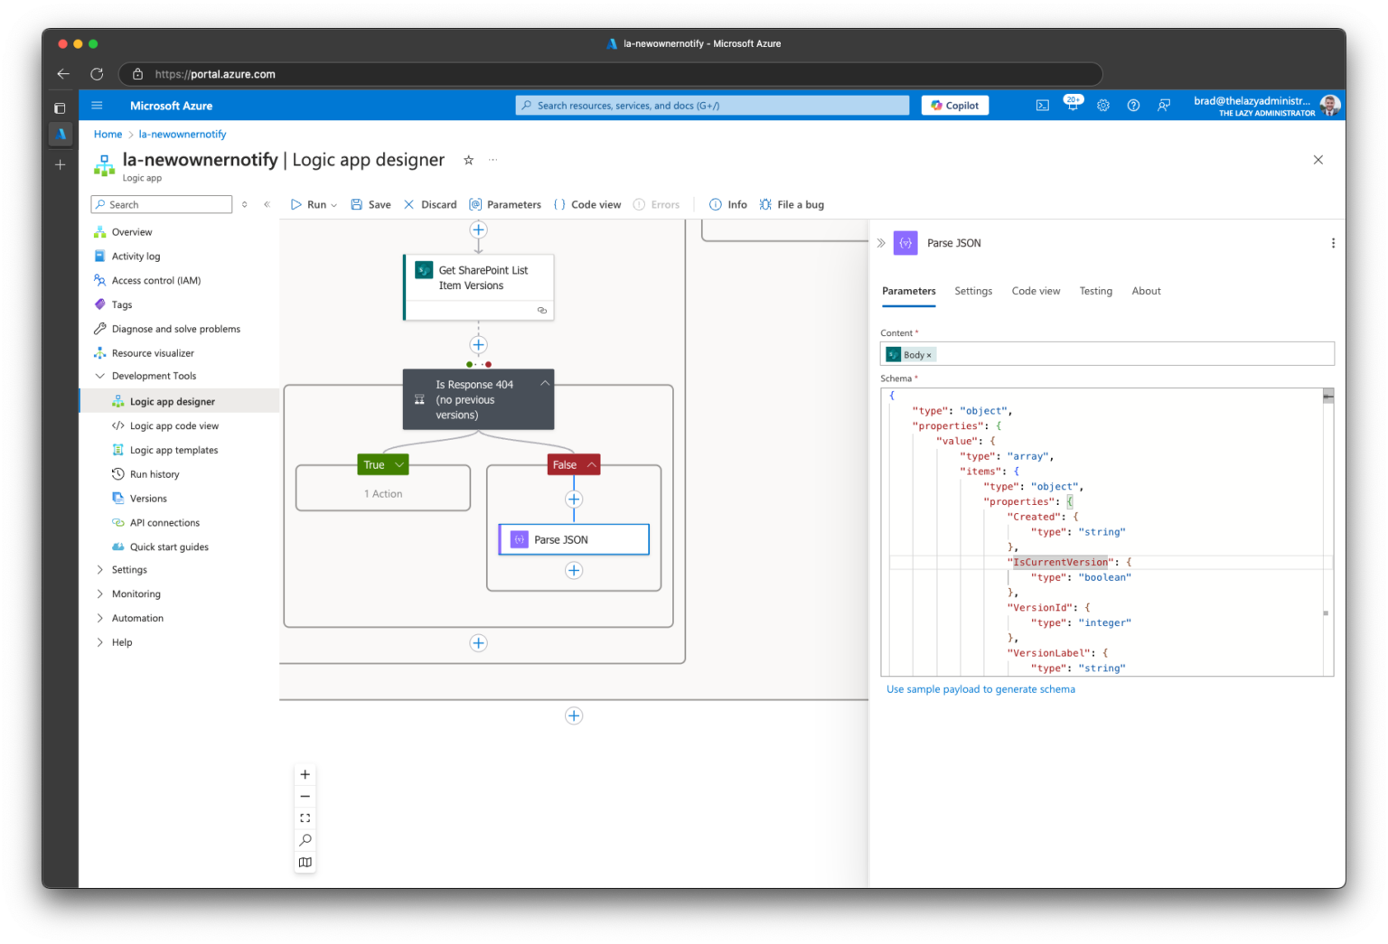The width and height of the screenshot is (1388, 944).
Task: Switch to the Settings tab
Action: tap(973, 291)
